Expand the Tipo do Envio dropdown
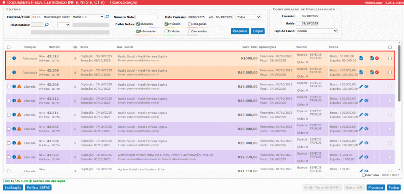This screenshot has height=194, width=404. coord(317,31)
